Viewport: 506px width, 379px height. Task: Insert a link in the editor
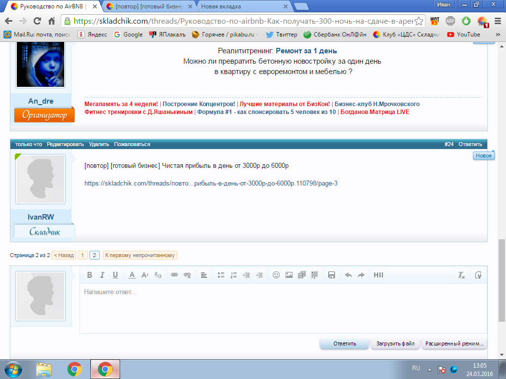coord(174,275)
